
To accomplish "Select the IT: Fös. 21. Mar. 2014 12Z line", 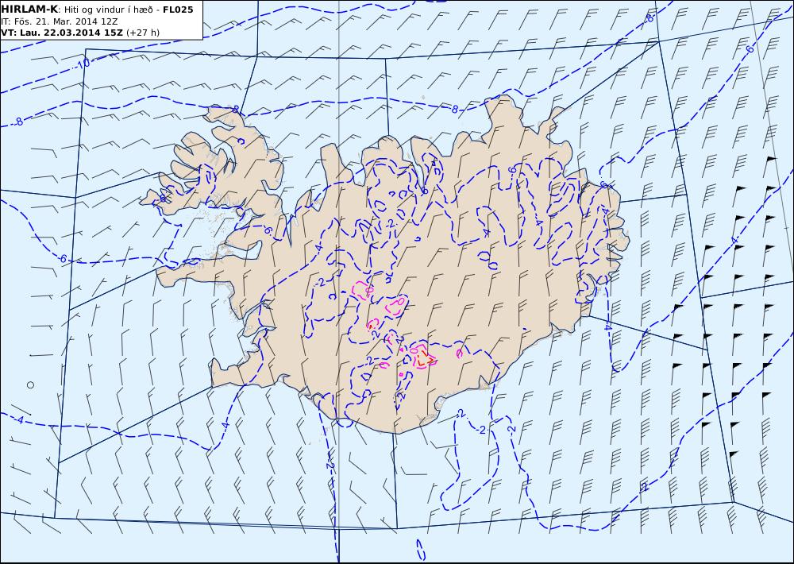I will (x=60, y=21).
